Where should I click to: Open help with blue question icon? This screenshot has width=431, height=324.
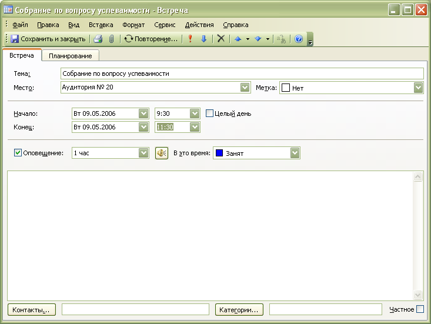coord(299,39)
